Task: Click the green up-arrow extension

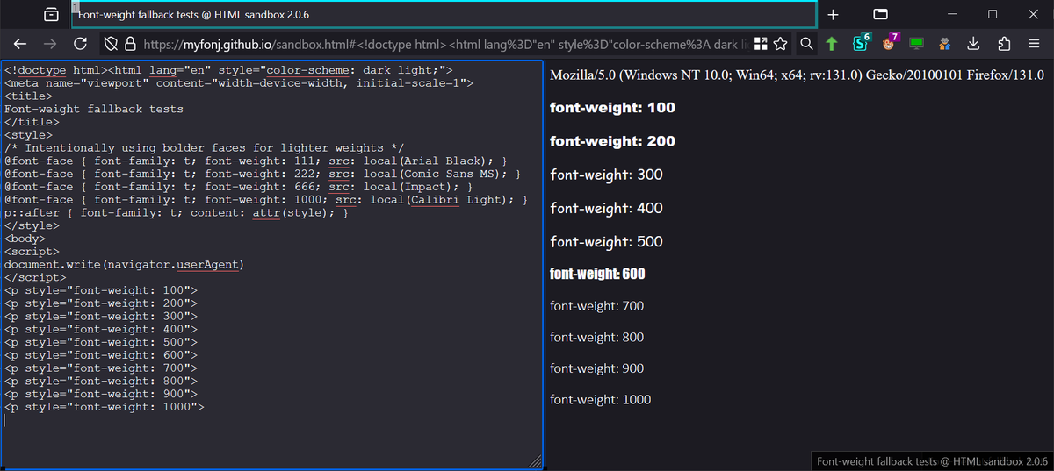Action: [832, 44]
